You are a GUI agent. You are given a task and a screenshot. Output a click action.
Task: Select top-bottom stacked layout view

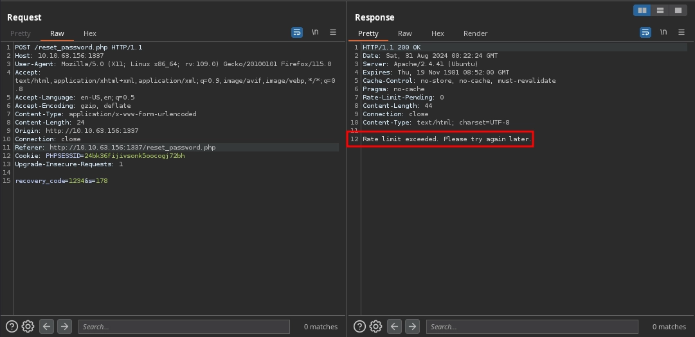[x=660, y=10]
